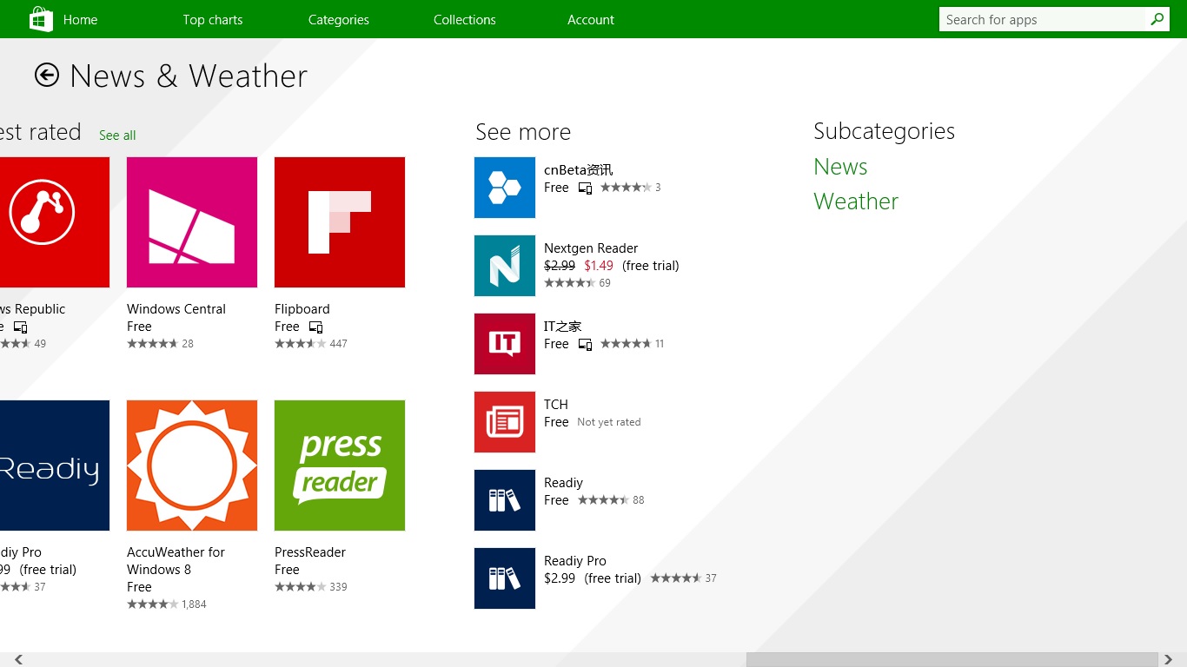The image size is (1187, 667).
Task: Click the IT之家 red icon
Action: (505, 344)
